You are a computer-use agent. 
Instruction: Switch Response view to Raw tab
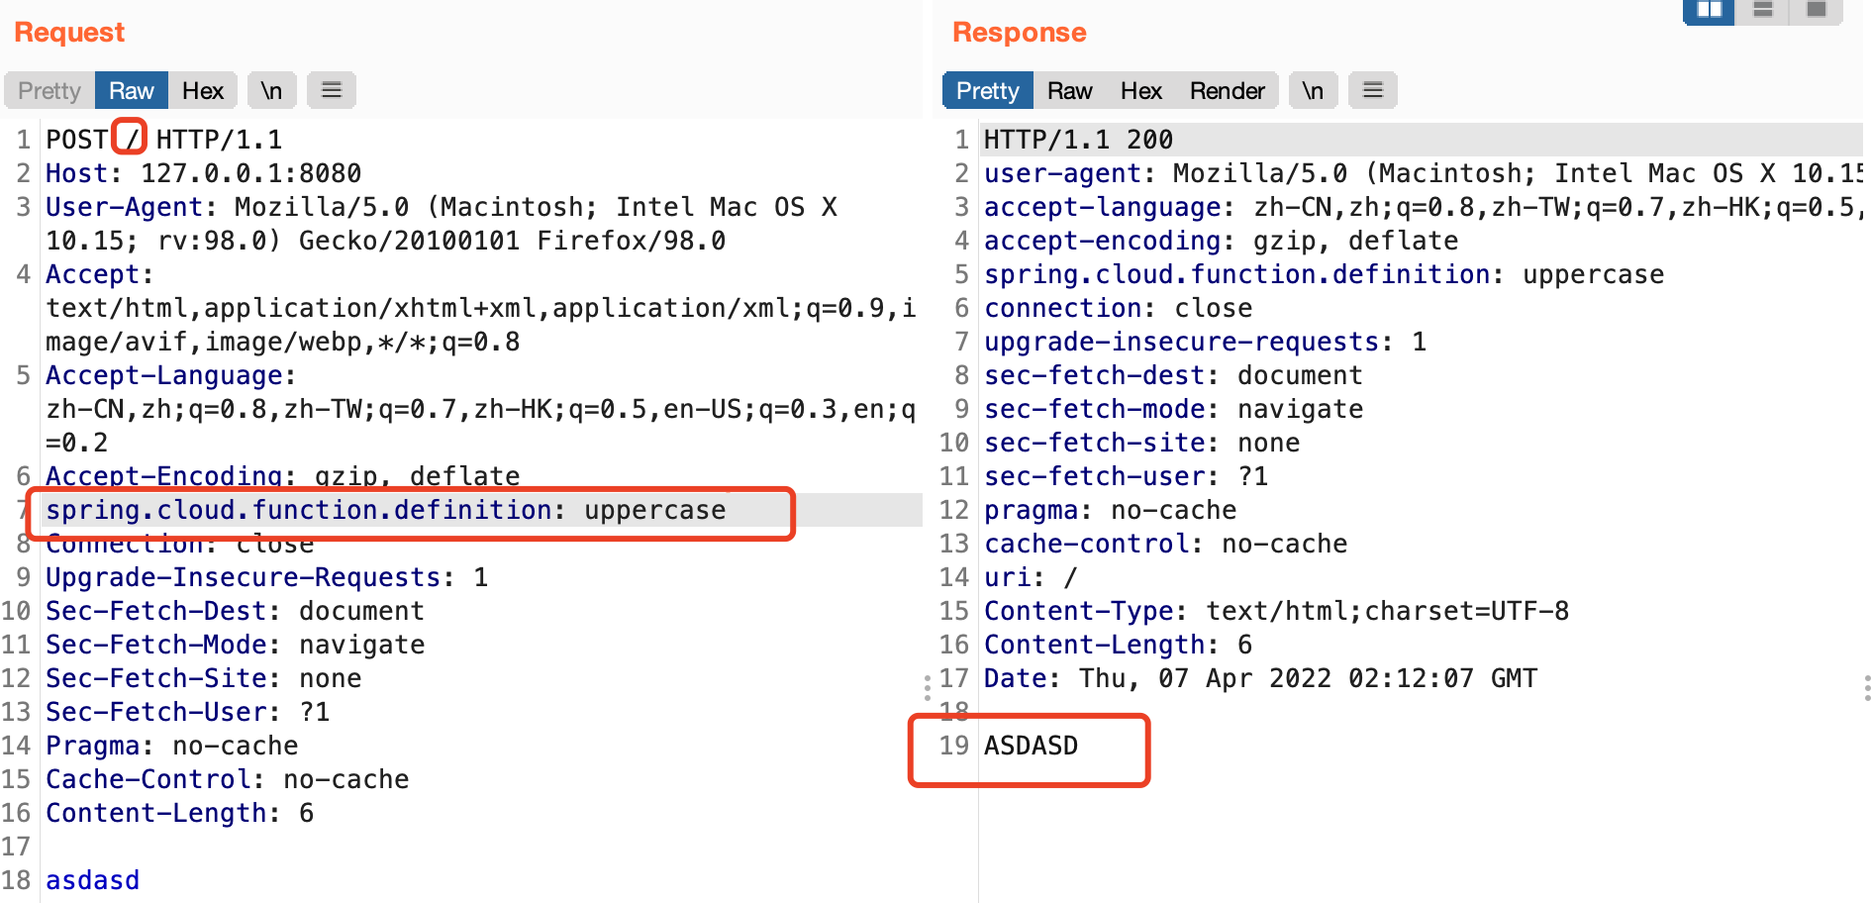tap(1070, 91)
